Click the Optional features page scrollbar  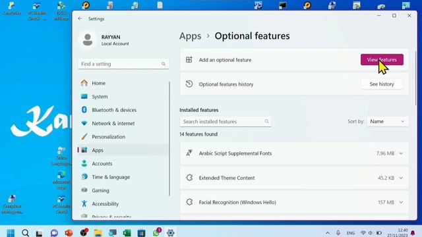[x=416, y=78]
